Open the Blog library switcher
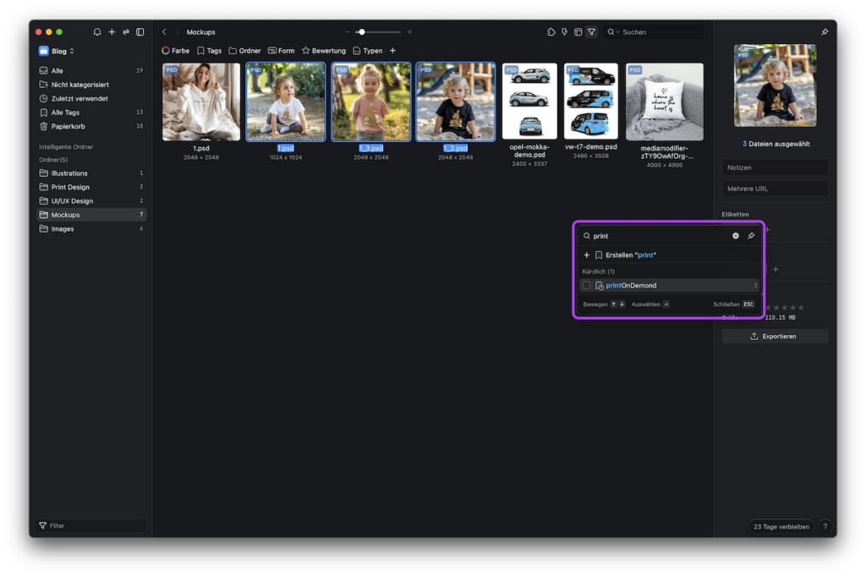Viewport: 866px width, 576px height. pos(57,51)
